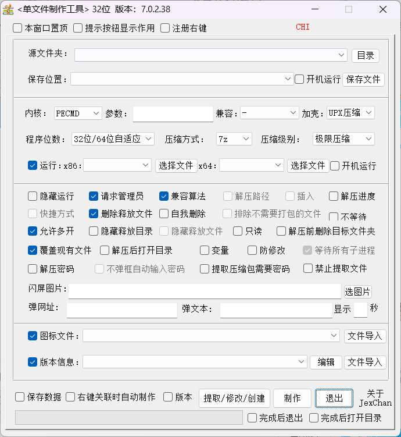This screenshot has height=437, width=401.
Task: Toggle the 请求管理员 checkbox
Action: (x=94, y=196)
